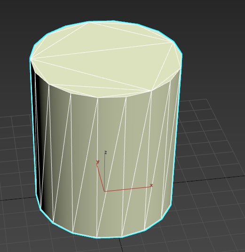245x252 pixels.
Task: Click the gray Z axis label of the tripod
Action: click(105, 152)
